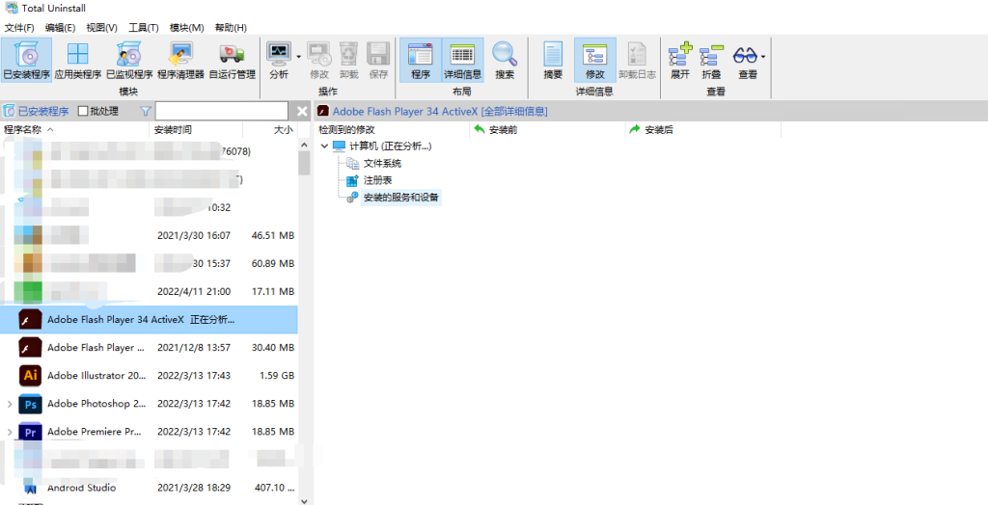Viewport: 988px width, 505px height.
Task: Click the 计算机 monitor icon in tree
Action: 339,146
